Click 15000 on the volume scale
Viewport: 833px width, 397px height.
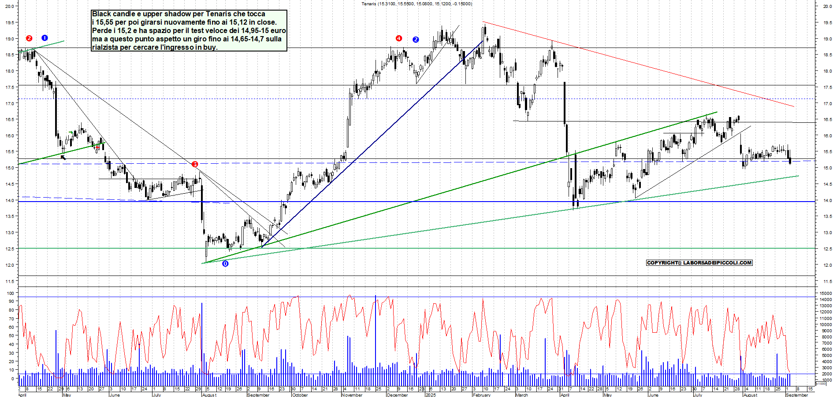[826, 293]
